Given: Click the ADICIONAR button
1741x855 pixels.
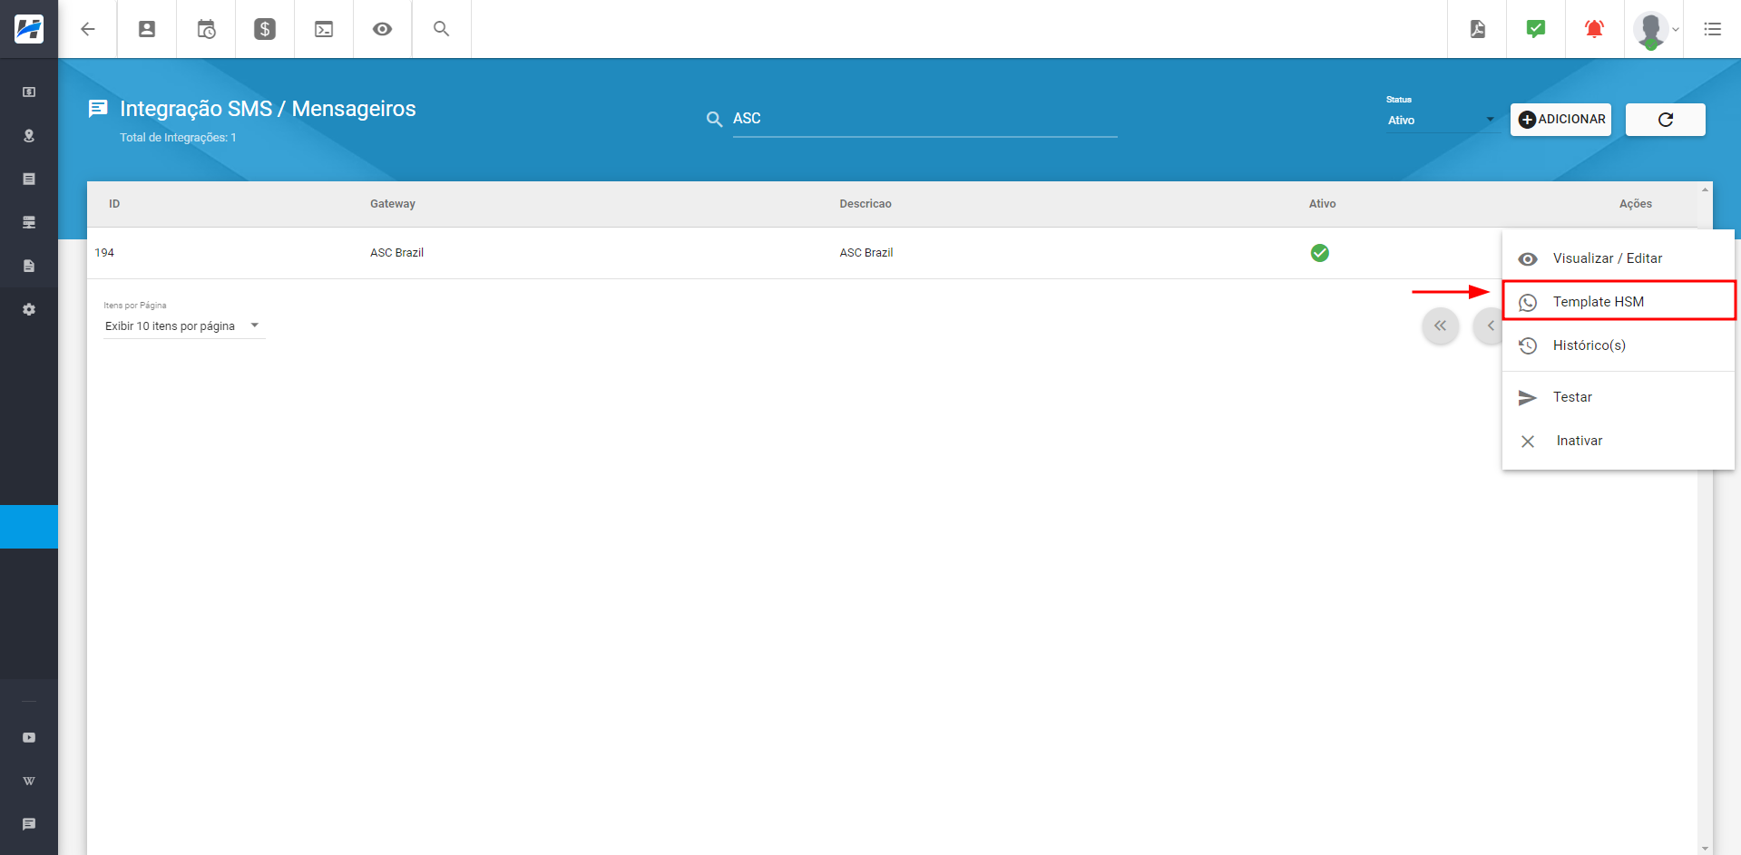Looking at the screenshot, I should point(1560,120).
